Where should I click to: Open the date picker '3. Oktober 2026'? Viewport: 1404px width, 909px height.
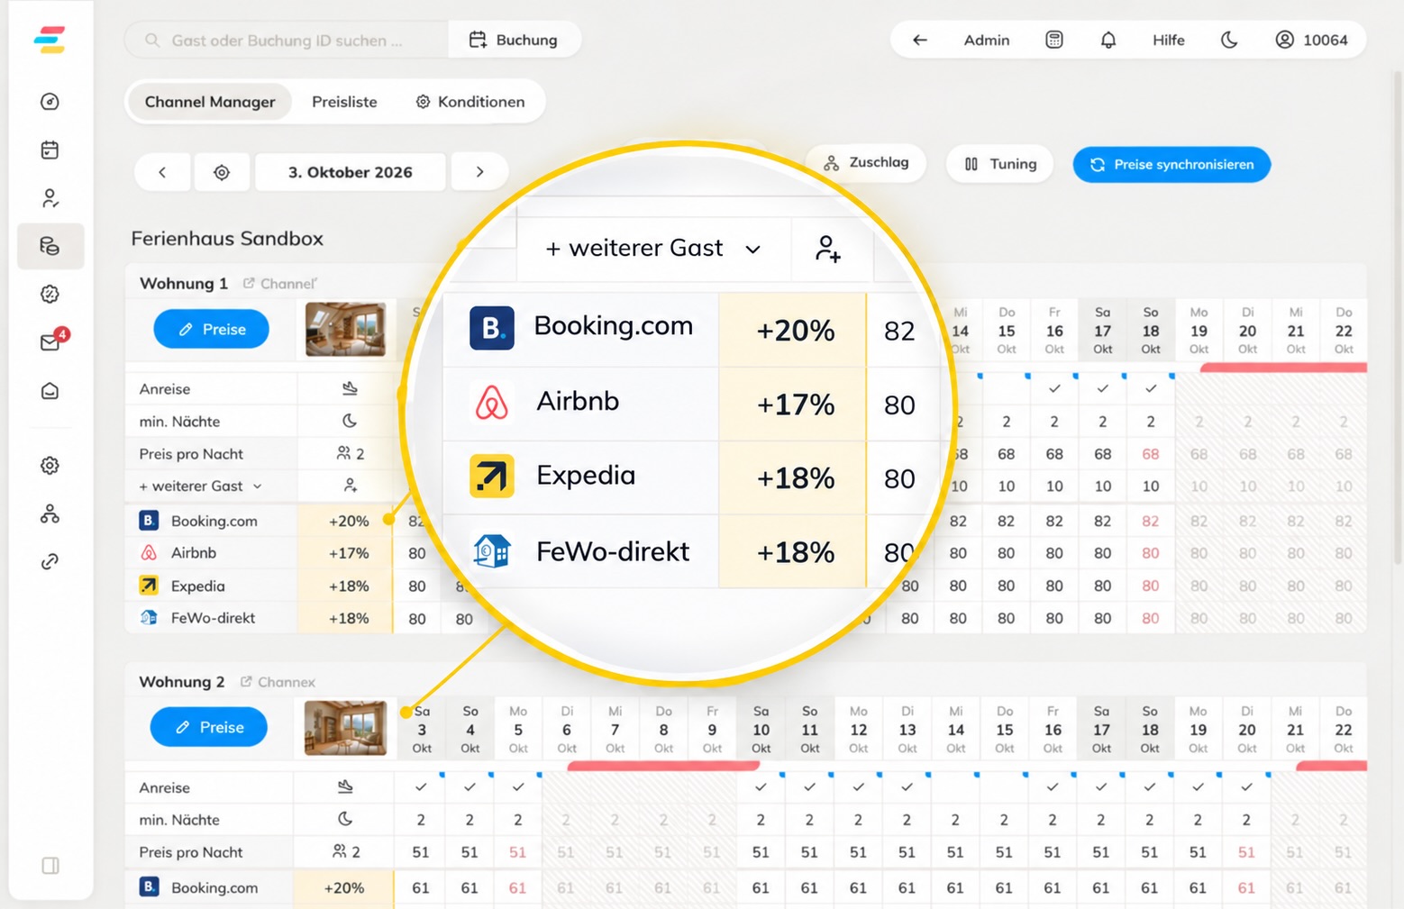click(351, 172)
